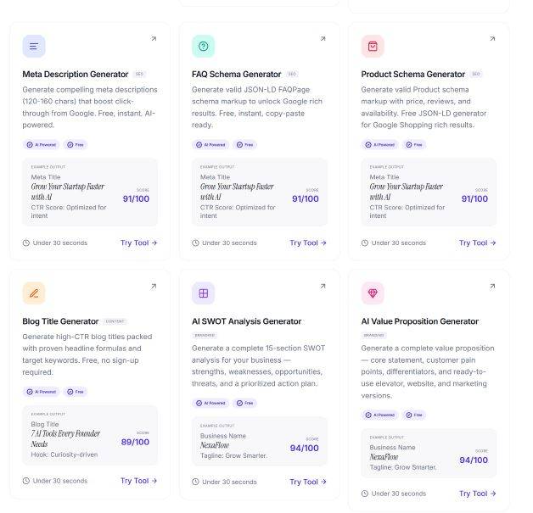Screen dimensions: 533x513
Task: Open FAQ Schema Generator via corner arrow
Action: [323, 39]
